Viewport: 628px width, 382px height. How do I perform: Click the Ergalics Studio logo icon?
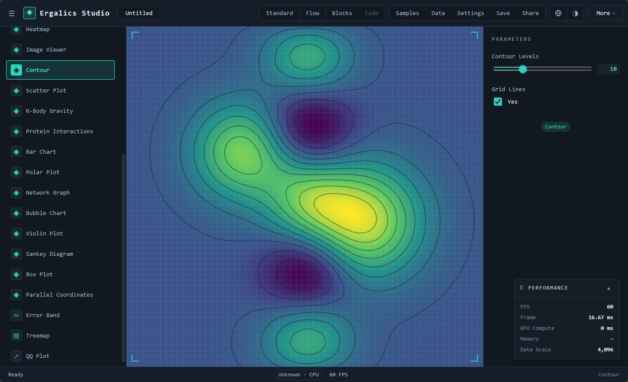pos(30,13)
